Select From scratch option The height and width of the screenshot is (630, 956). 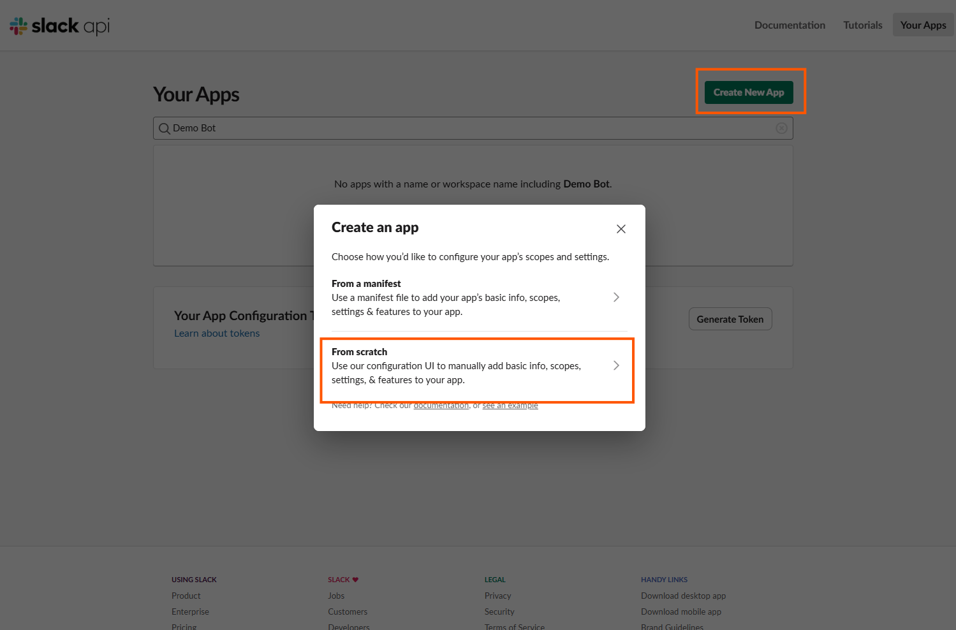456,366
